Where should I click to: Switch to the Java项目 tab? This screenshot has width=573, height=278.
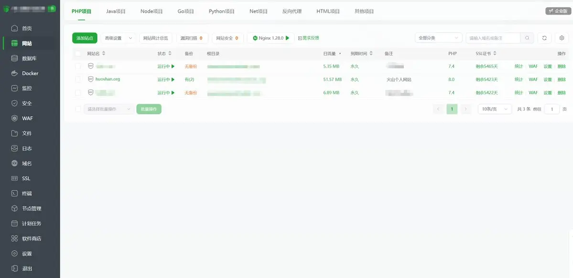[116, 11]
